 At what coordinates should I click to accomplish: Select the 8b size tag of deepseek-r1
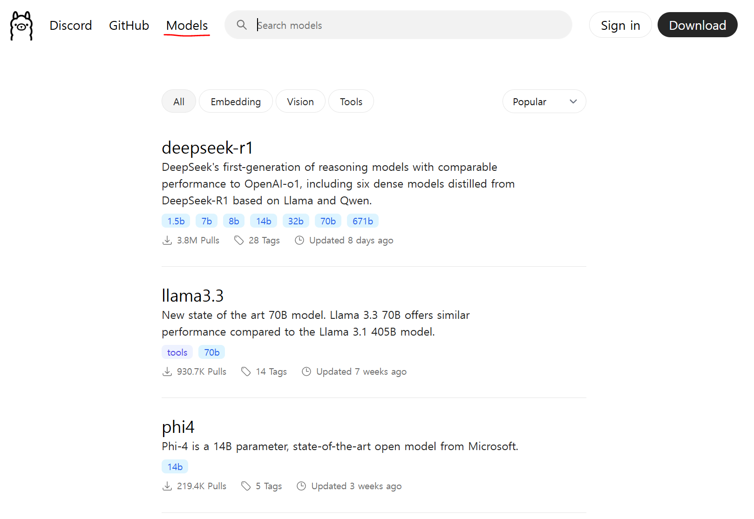click(234, 221)
